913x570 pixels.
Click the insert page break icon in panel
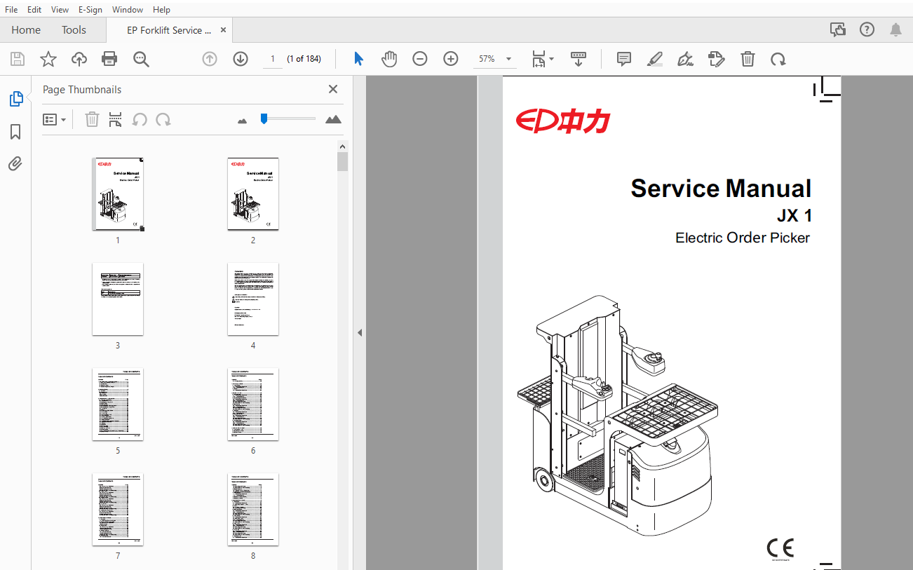point(116,120)
